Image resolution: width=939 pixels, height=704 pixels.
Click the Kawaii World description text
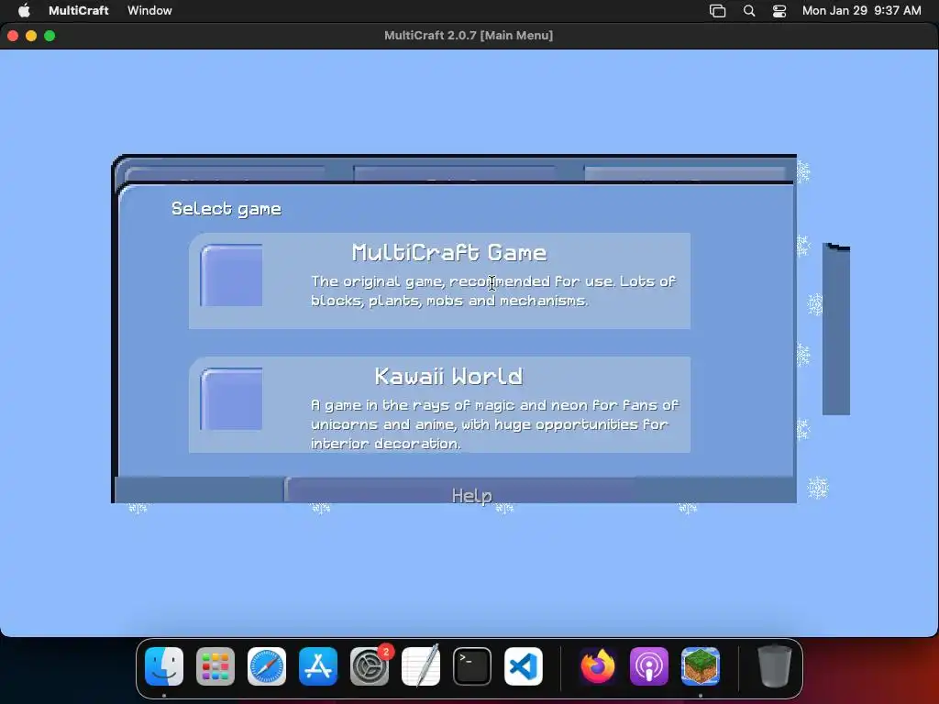point(494,424)
